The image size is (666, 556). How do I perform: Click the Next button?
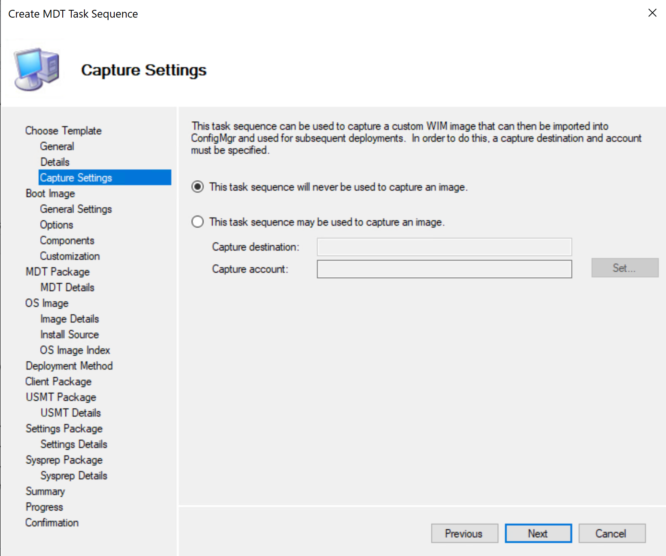coord(538,533)
